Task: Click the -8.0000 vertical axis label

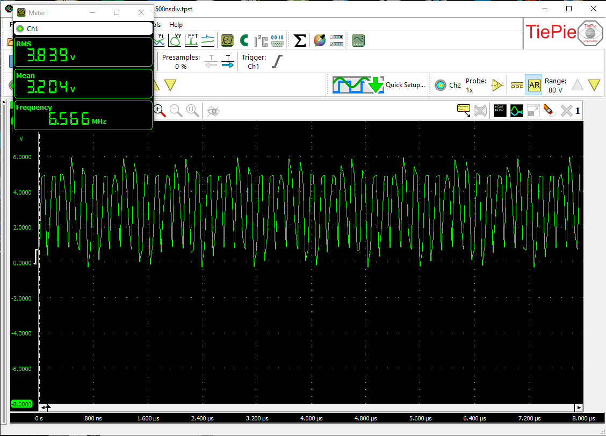Action: (x=21, y=404)
